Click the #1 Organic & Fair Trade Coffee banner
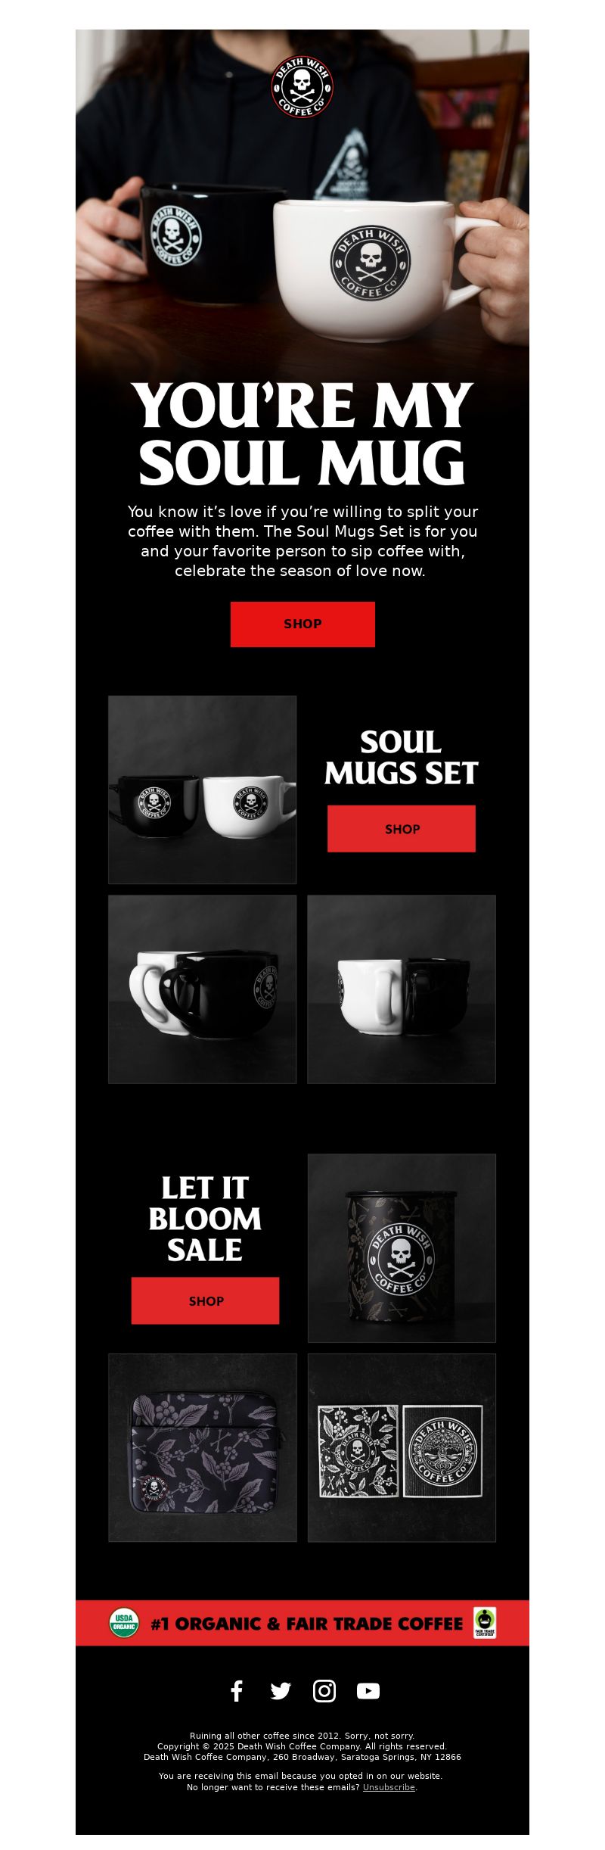The height and width of the screenshot is (1850, 605). tap(302, 1623)
